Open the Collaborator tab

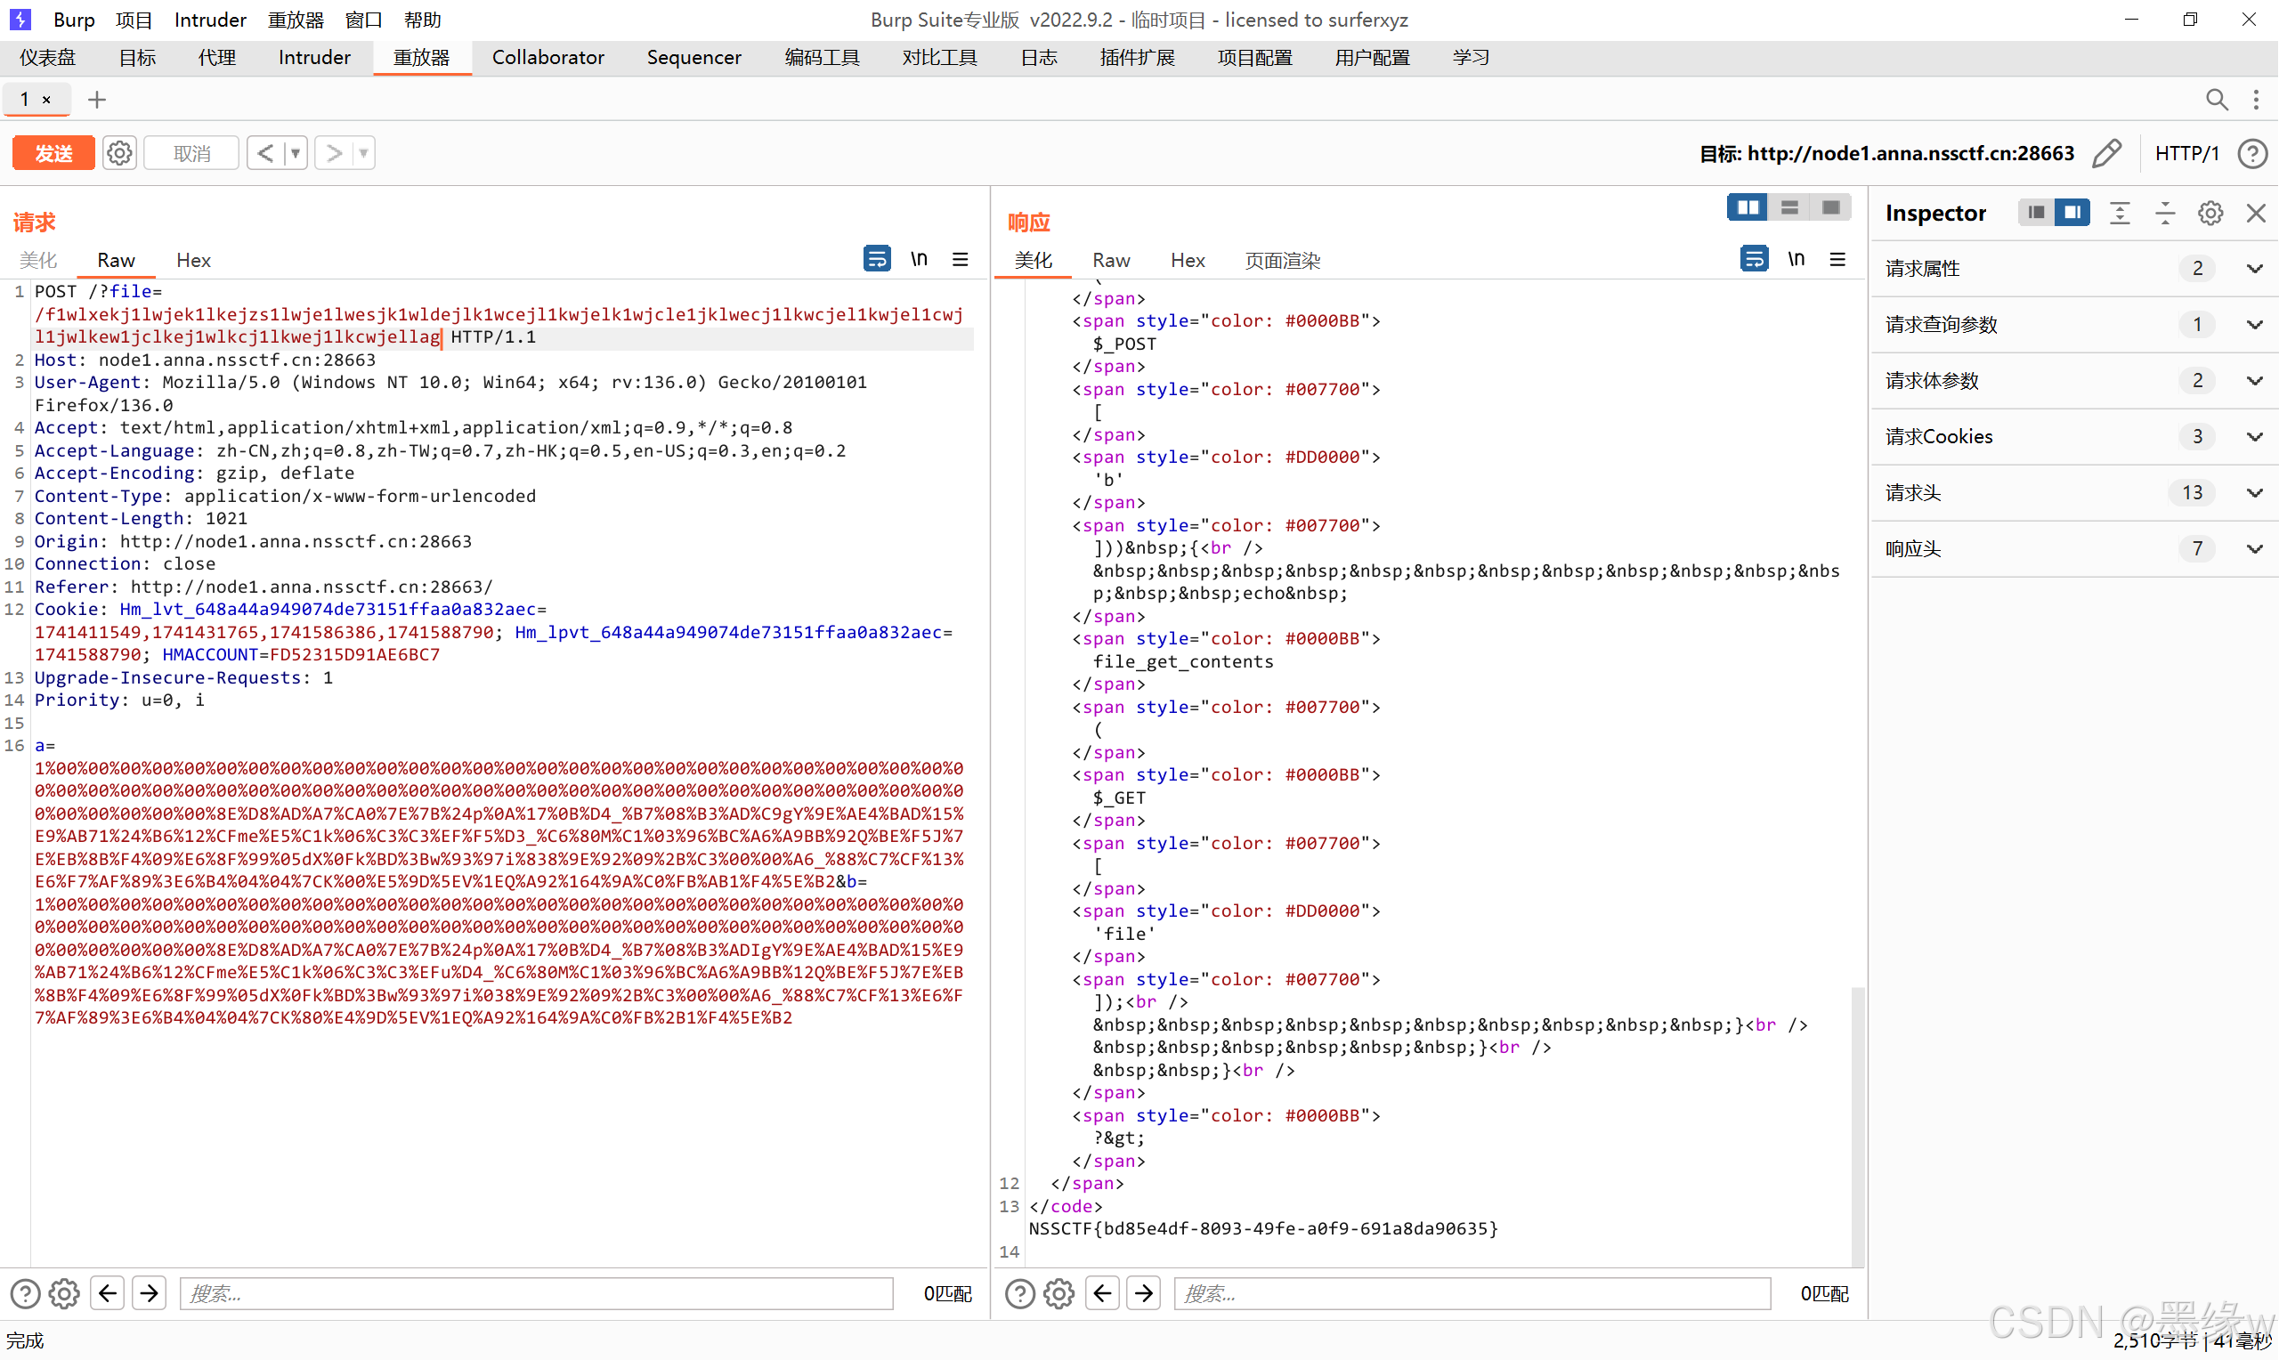[547, 57]
